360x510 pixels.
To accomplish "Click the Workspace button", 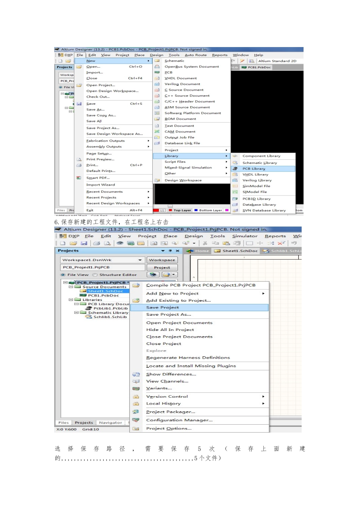I will click(x=162, y=260).
